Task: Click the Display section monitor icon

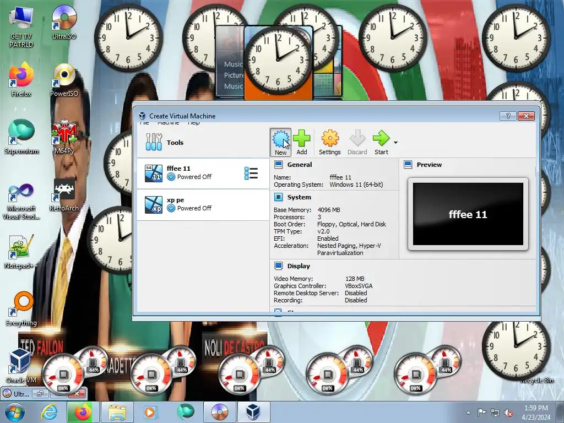Action: pos(278,266)
